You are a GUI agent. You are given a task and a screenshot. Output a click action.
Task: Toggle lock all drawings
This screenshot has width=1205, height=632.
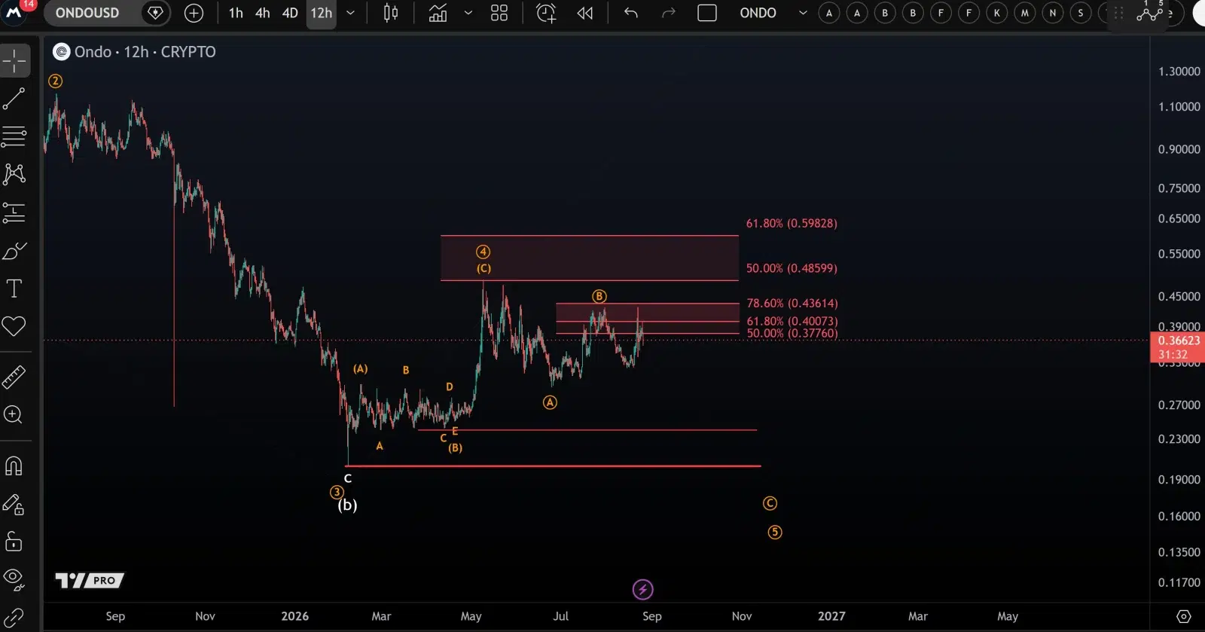(14, 542)
